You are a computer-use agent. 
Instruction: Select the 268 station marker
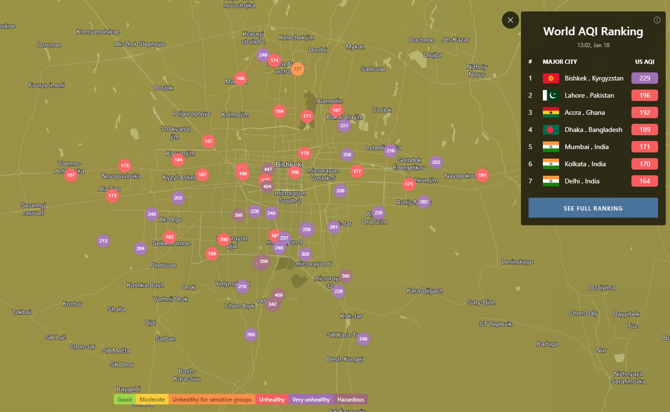click(x=251, y=335)
